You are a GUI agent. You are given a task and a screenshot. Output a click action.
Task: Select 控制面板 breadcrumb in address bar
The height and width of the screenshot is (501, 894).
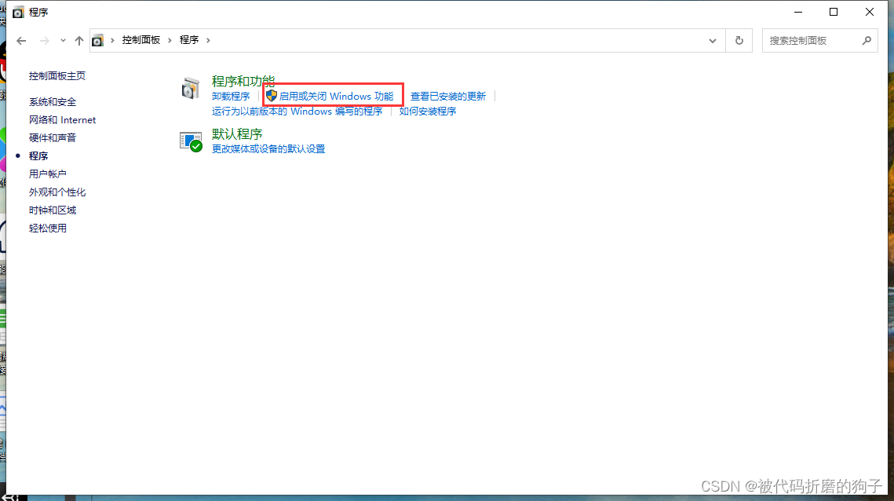pos(140,40)
